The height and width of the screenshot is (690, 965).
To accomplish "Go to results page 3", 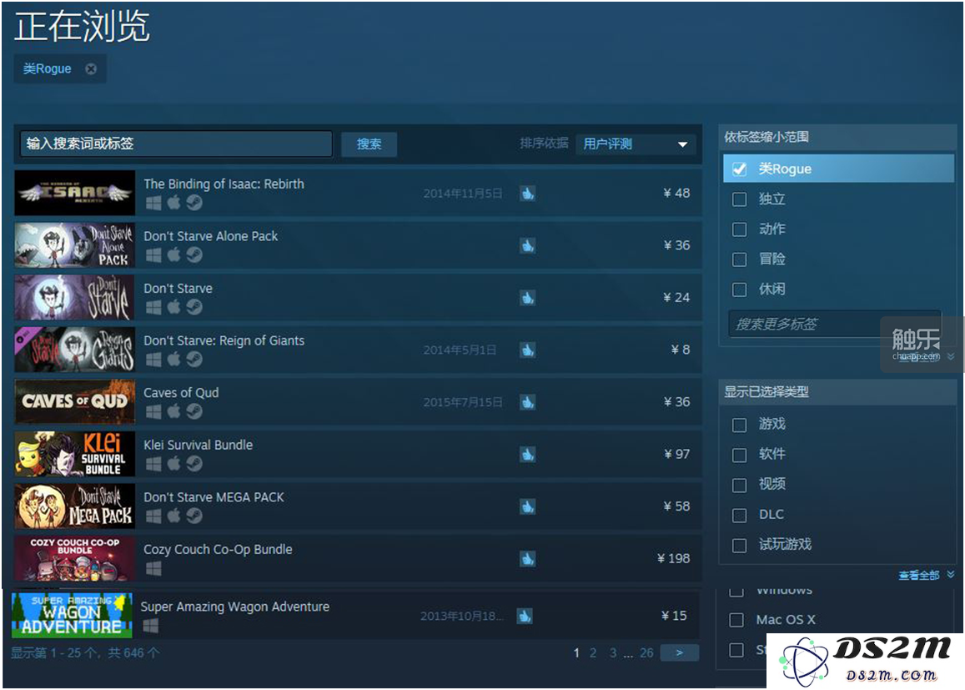I will pos(613,653).
